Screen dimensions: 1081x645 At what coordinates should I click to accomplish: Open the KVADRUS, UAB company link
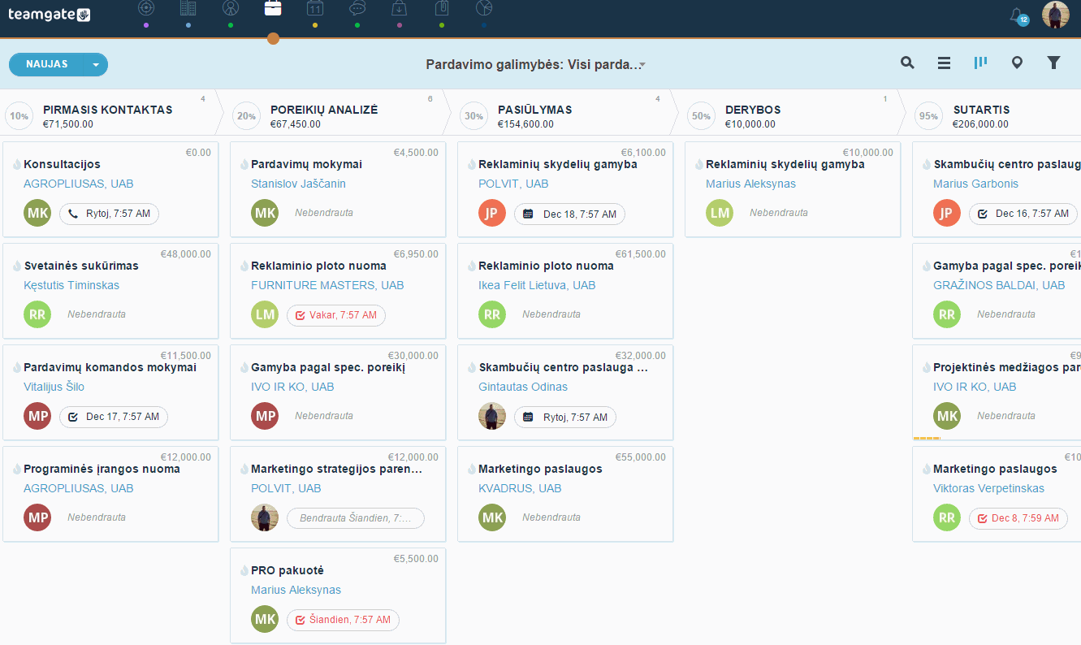[x=520, y=488]
